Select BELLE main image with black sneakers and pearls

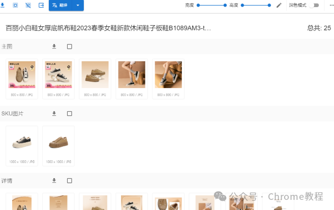[x=58, y=75]
